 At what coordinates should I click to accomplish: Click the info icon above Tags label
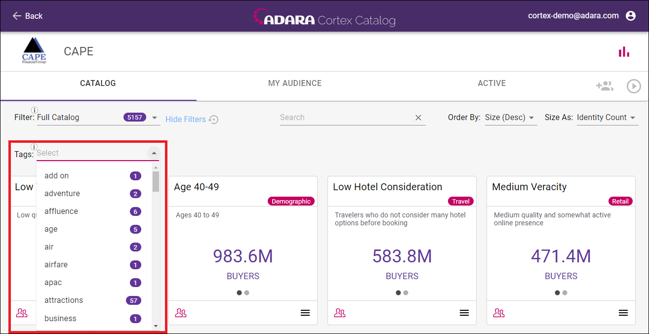pos(34,147)
